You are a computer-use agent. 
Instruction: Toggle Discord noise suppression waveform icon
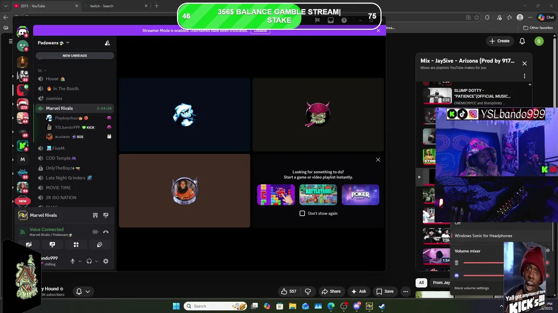coord(95,232)
